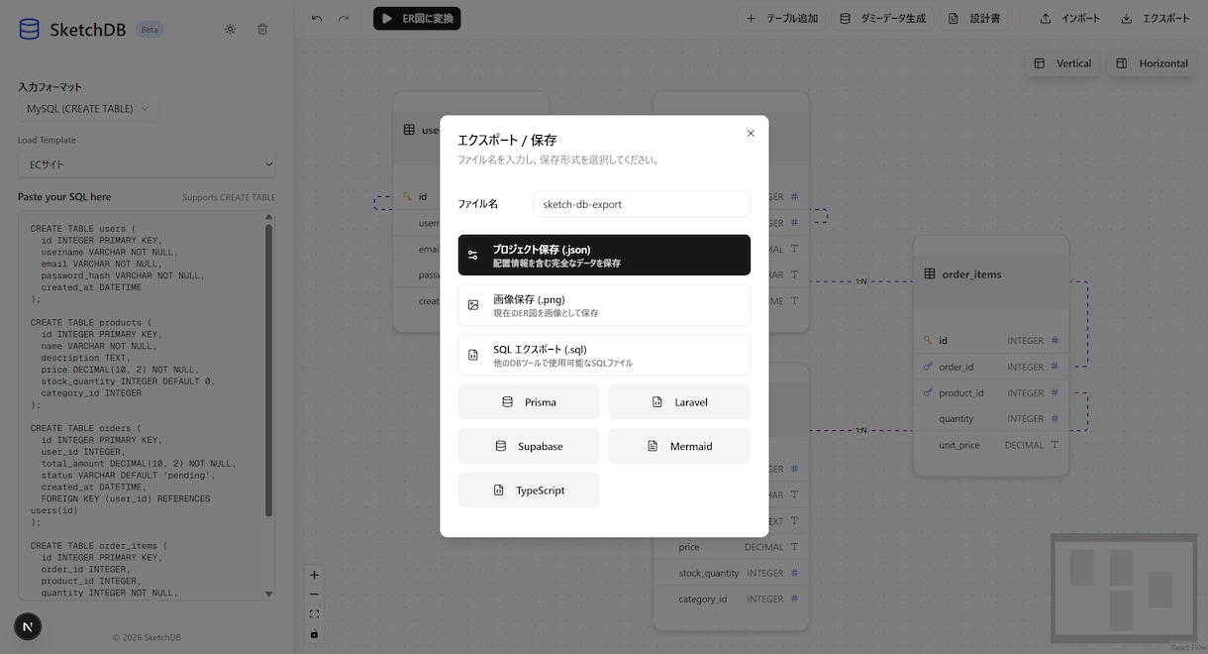Click the category_id row in products table
This screenshot has width=1208, height=654.
[x=731, y=599]
